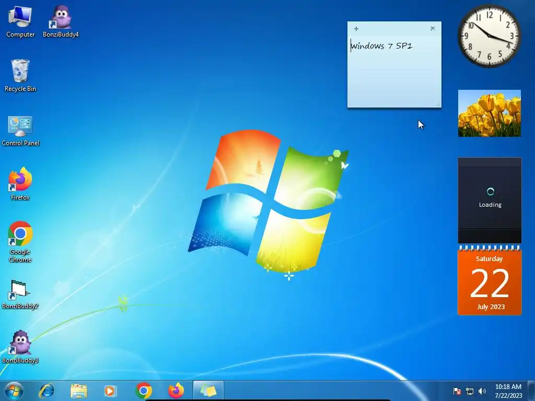
Task: Click the sticky note resize grip corner
Action: (438, 104)
